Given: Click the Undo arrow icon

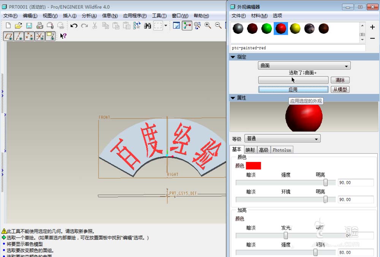Looking at the screenshot, I should coord(74,25).
